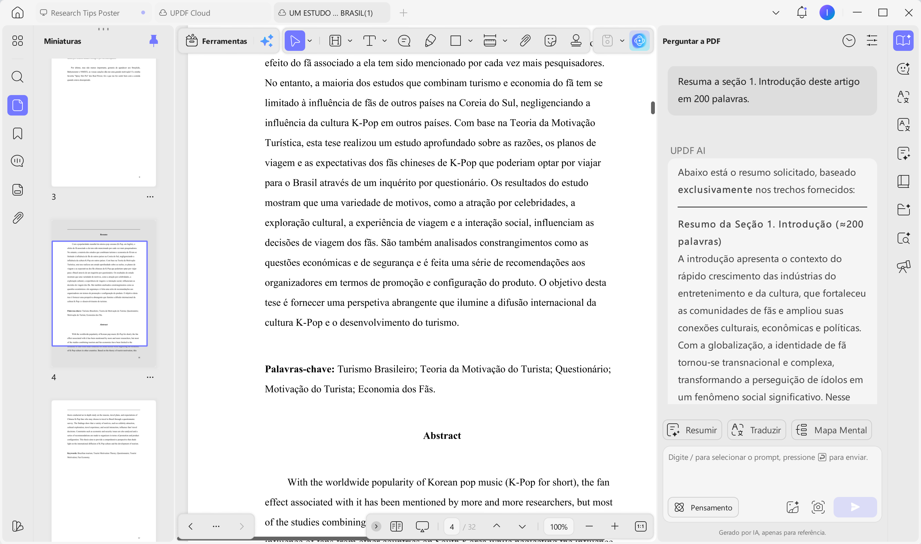Image resolution: width=921 pixels, height=544 pixels.
Task: Select the rectangle shape tool
Action: click(456, 41)
